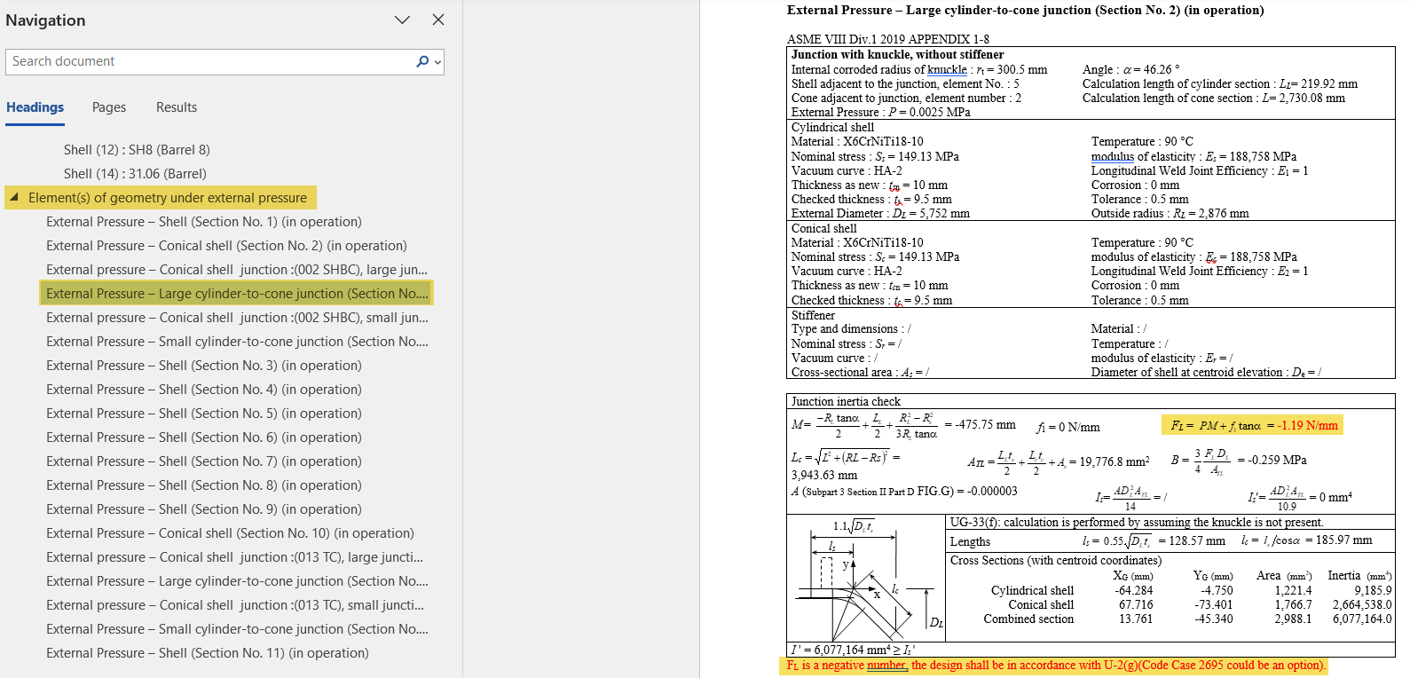Click the Angle α = 46.26° value

[1130, 69]
